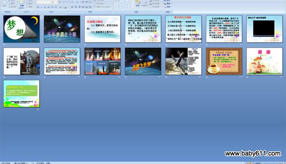Click the Underline formatting icon
The height and width of the screenshot is (164, 286).
point(45,7)
